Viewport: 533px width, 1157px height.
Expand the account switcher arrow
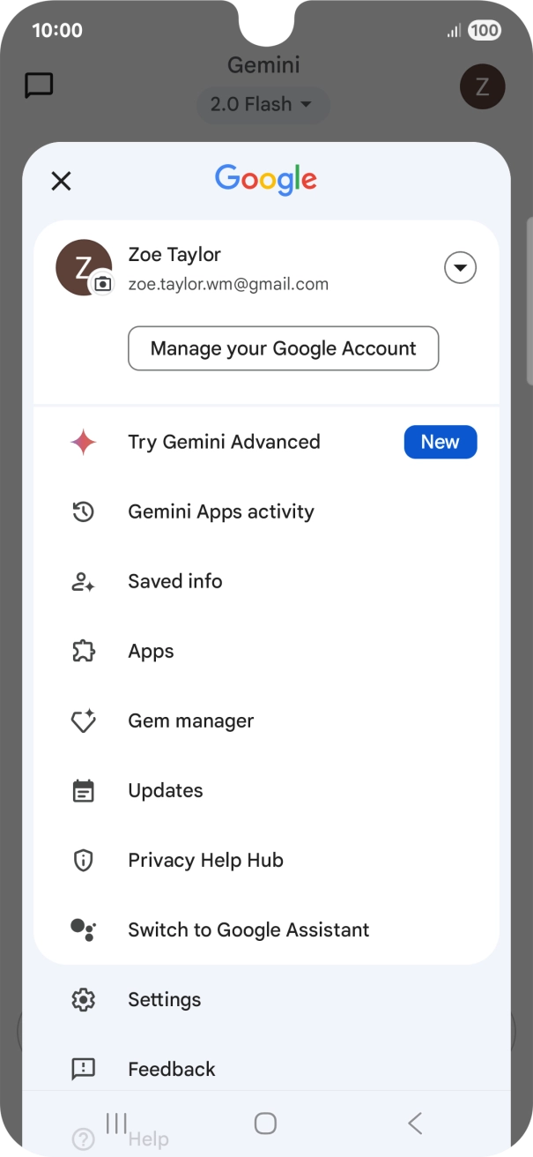(x=460, y=268)
